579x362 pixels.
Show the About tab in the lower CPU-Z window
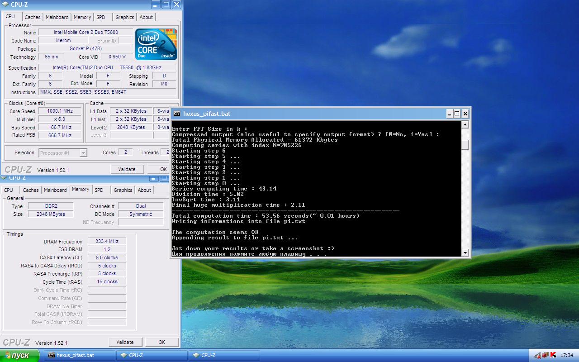point(144,190)
